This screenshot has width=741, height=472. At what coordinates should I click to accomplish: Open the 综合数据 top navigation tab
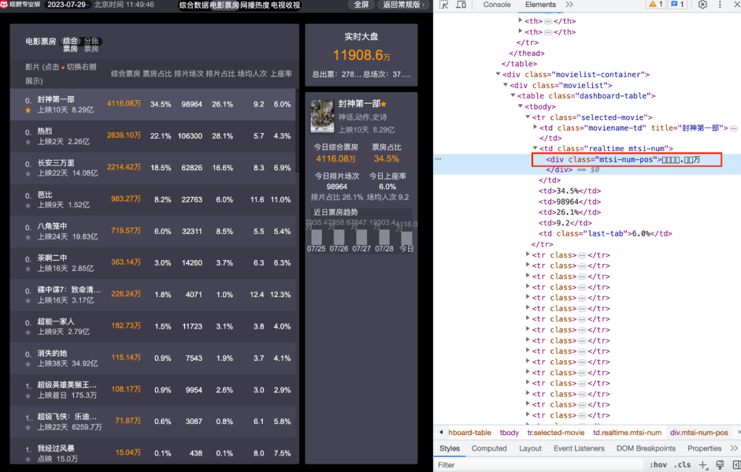pos(193,5)
